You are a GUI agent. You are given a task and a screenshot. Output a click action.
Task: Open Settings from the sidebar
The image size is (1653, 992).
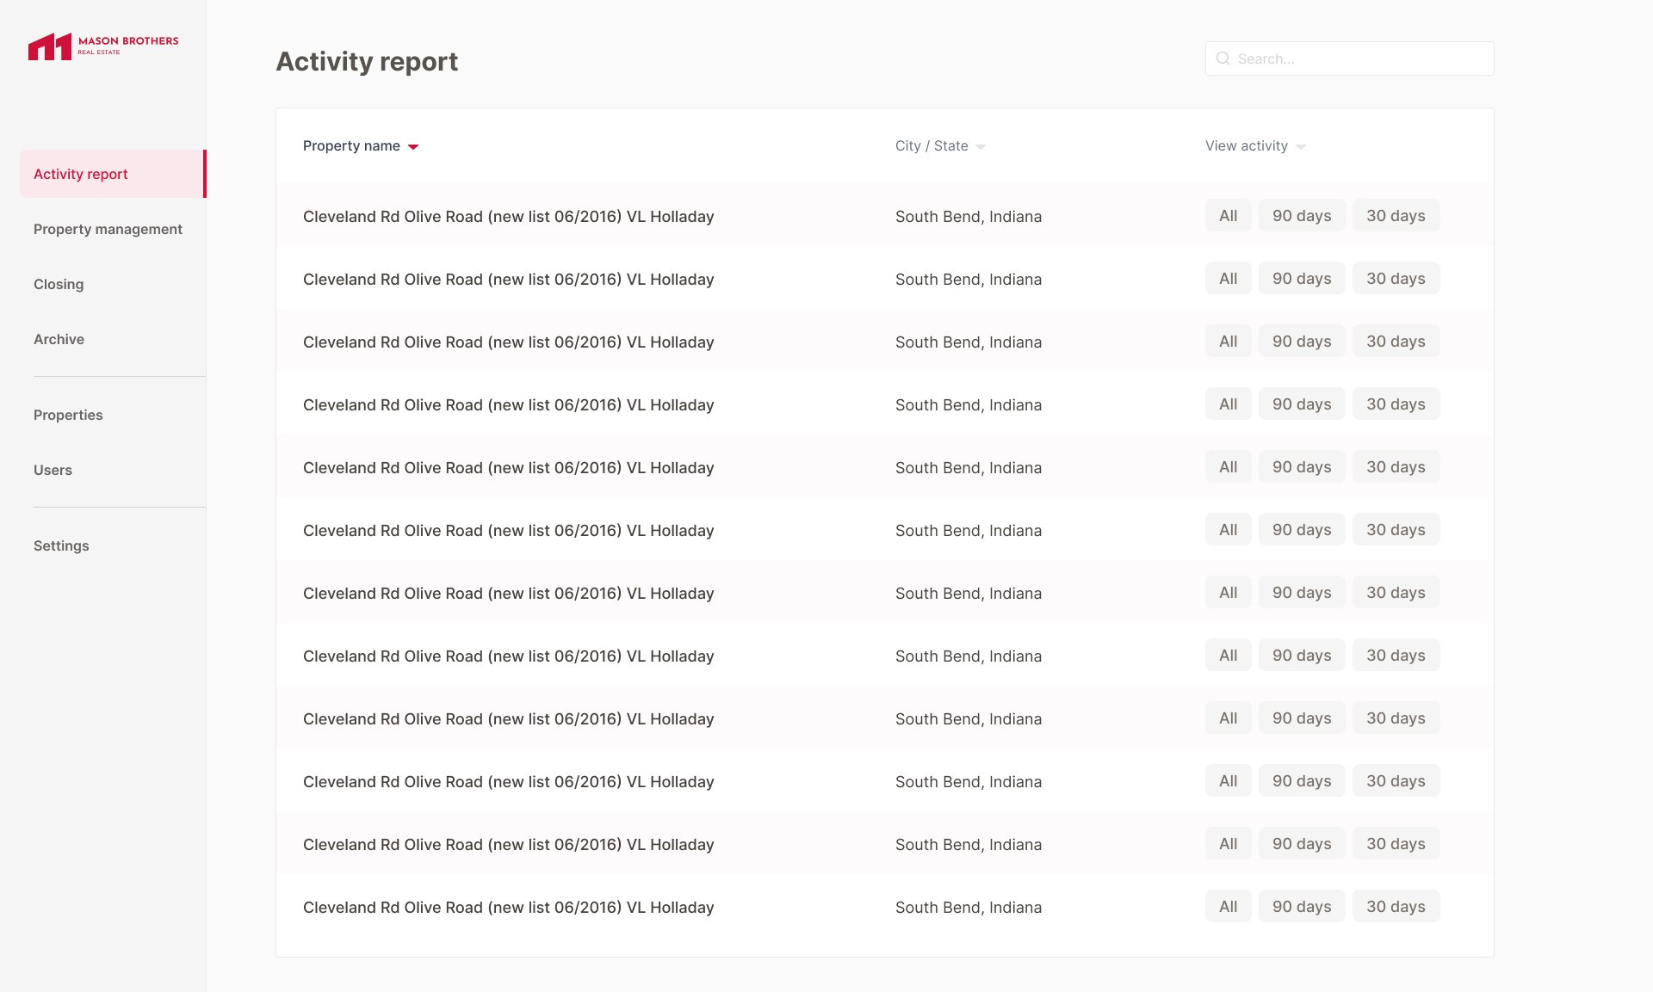click(61, 545)
